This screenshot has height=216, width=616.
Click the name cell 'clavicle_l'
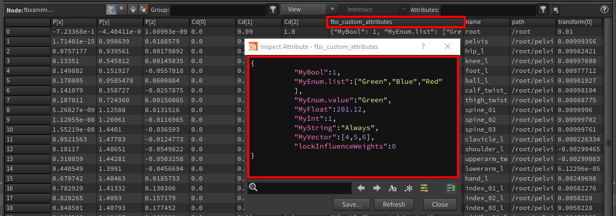coord(486,139)
